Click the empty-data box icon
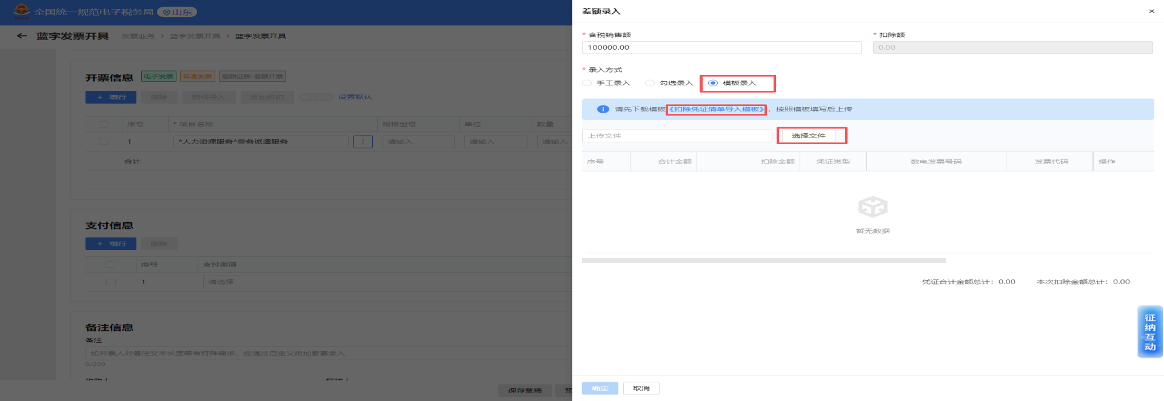This screenshot has width=1164, height=401. [872, 207]
